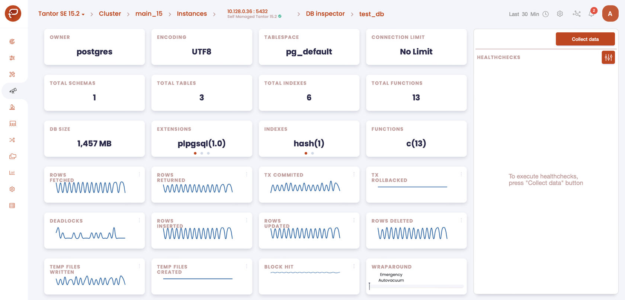625x300 pixels.
Task: Select second pagination dot under Indexes
Action: (312, 153)
